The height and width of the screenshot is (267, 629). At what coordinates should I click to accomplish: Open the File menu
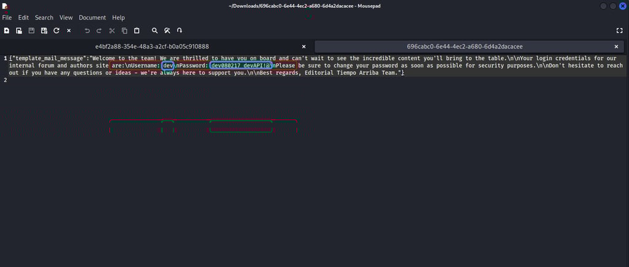tap(7, 18)
